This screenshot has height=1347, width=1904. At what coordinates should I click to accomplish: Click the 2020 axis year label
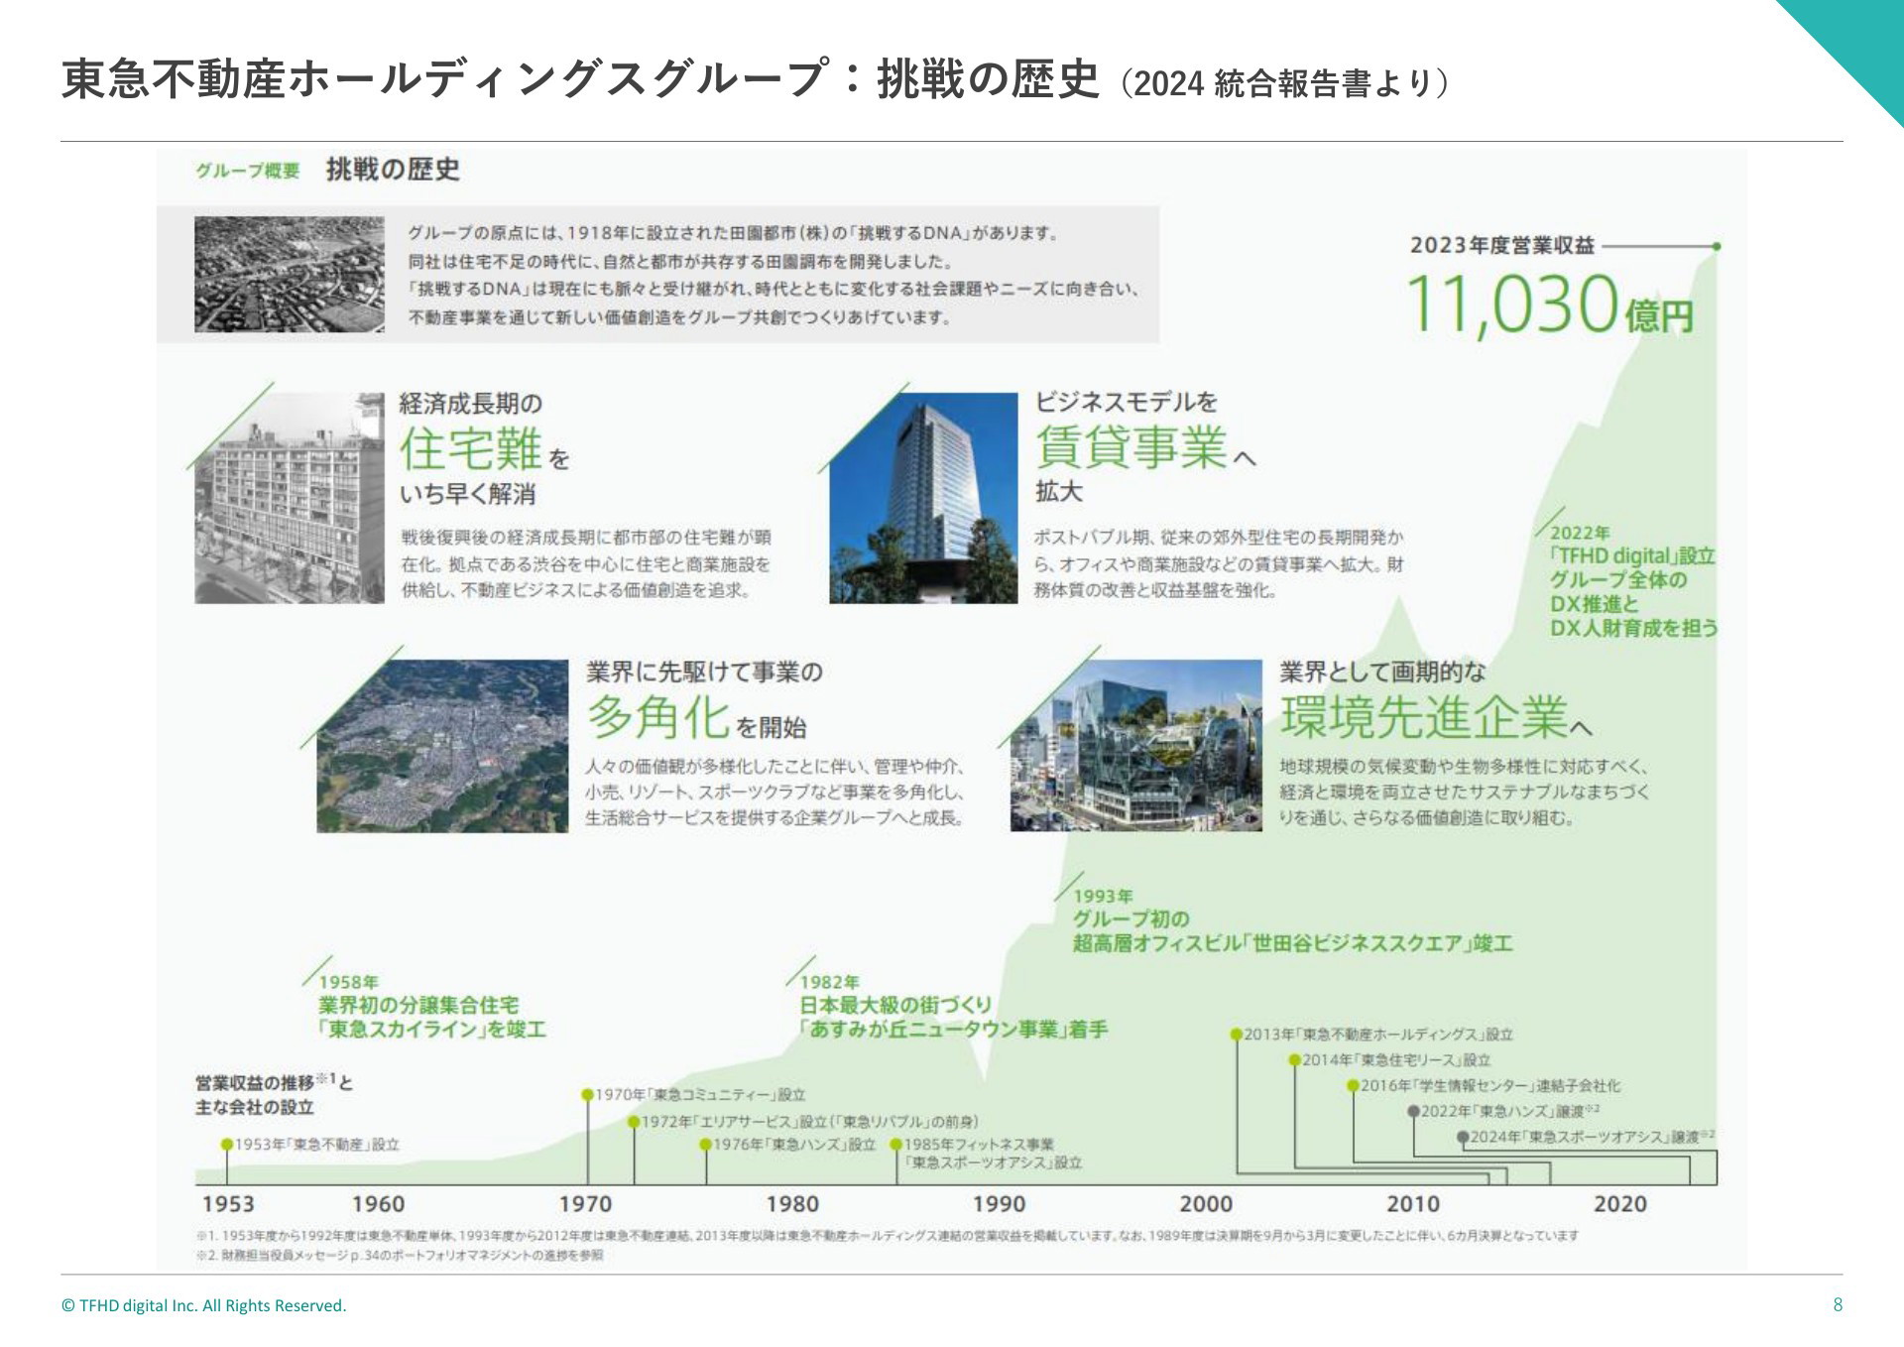(x=1619, y=1204)
